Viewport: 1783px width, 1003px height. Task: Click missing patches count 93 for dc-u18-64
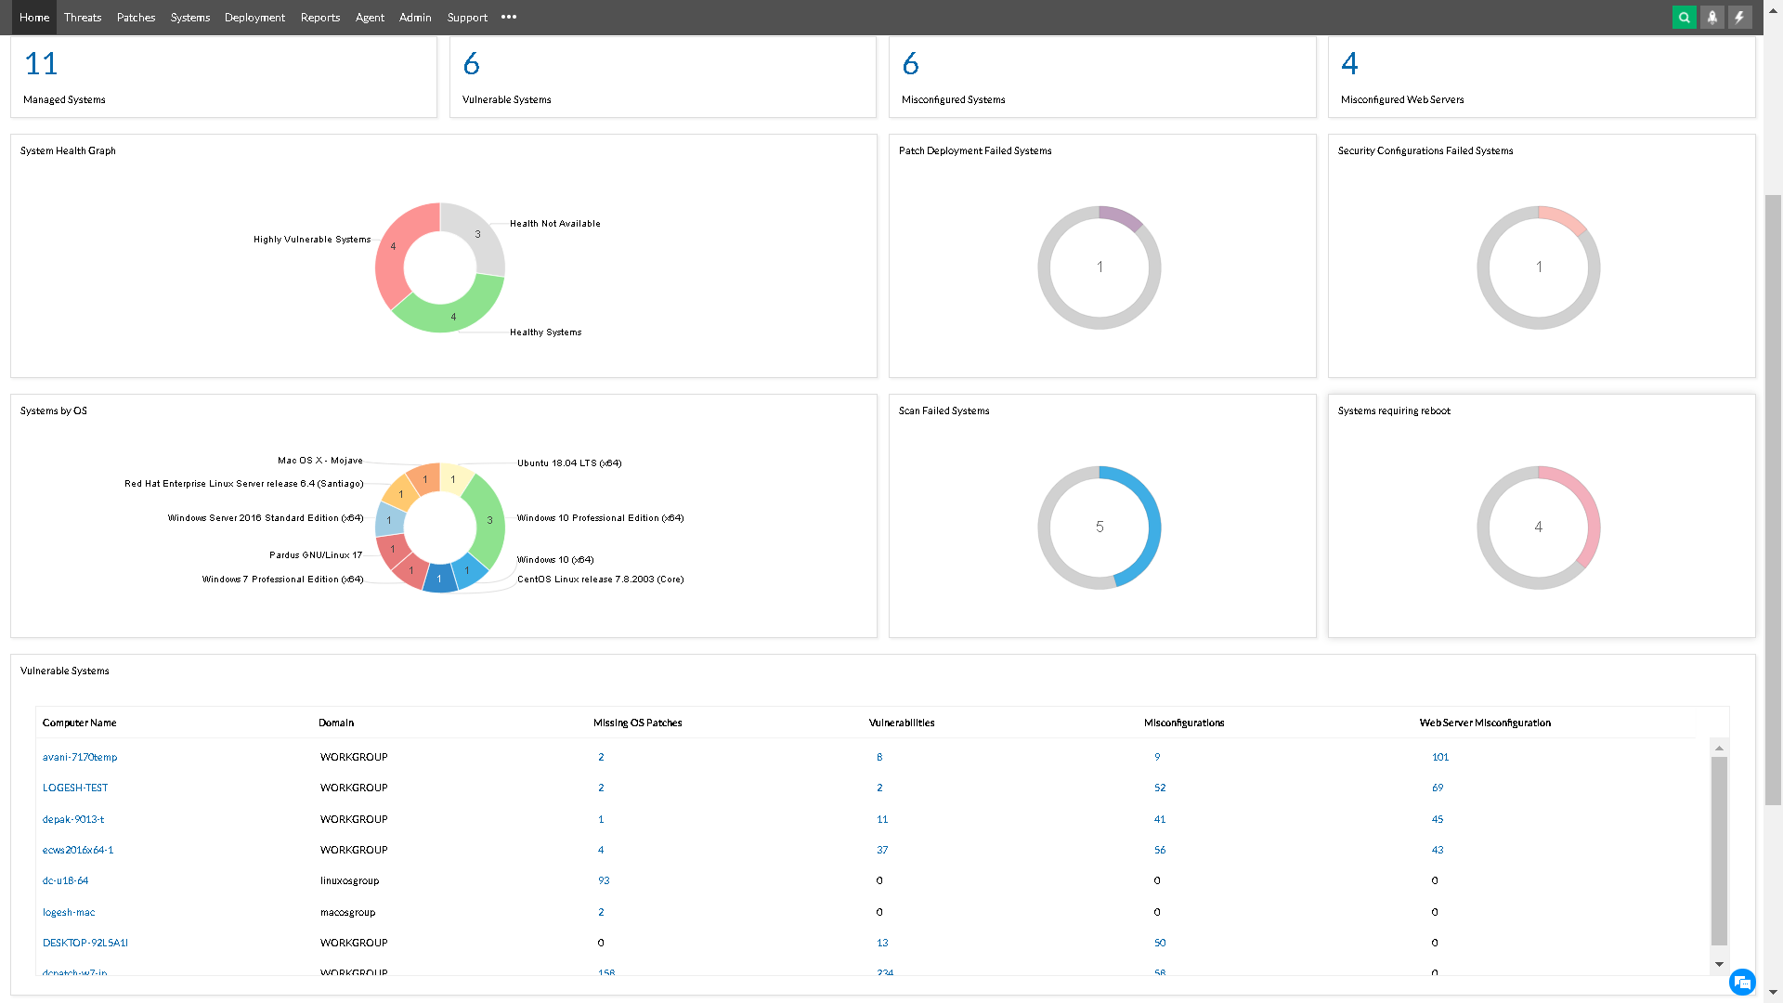pos(604,880)
